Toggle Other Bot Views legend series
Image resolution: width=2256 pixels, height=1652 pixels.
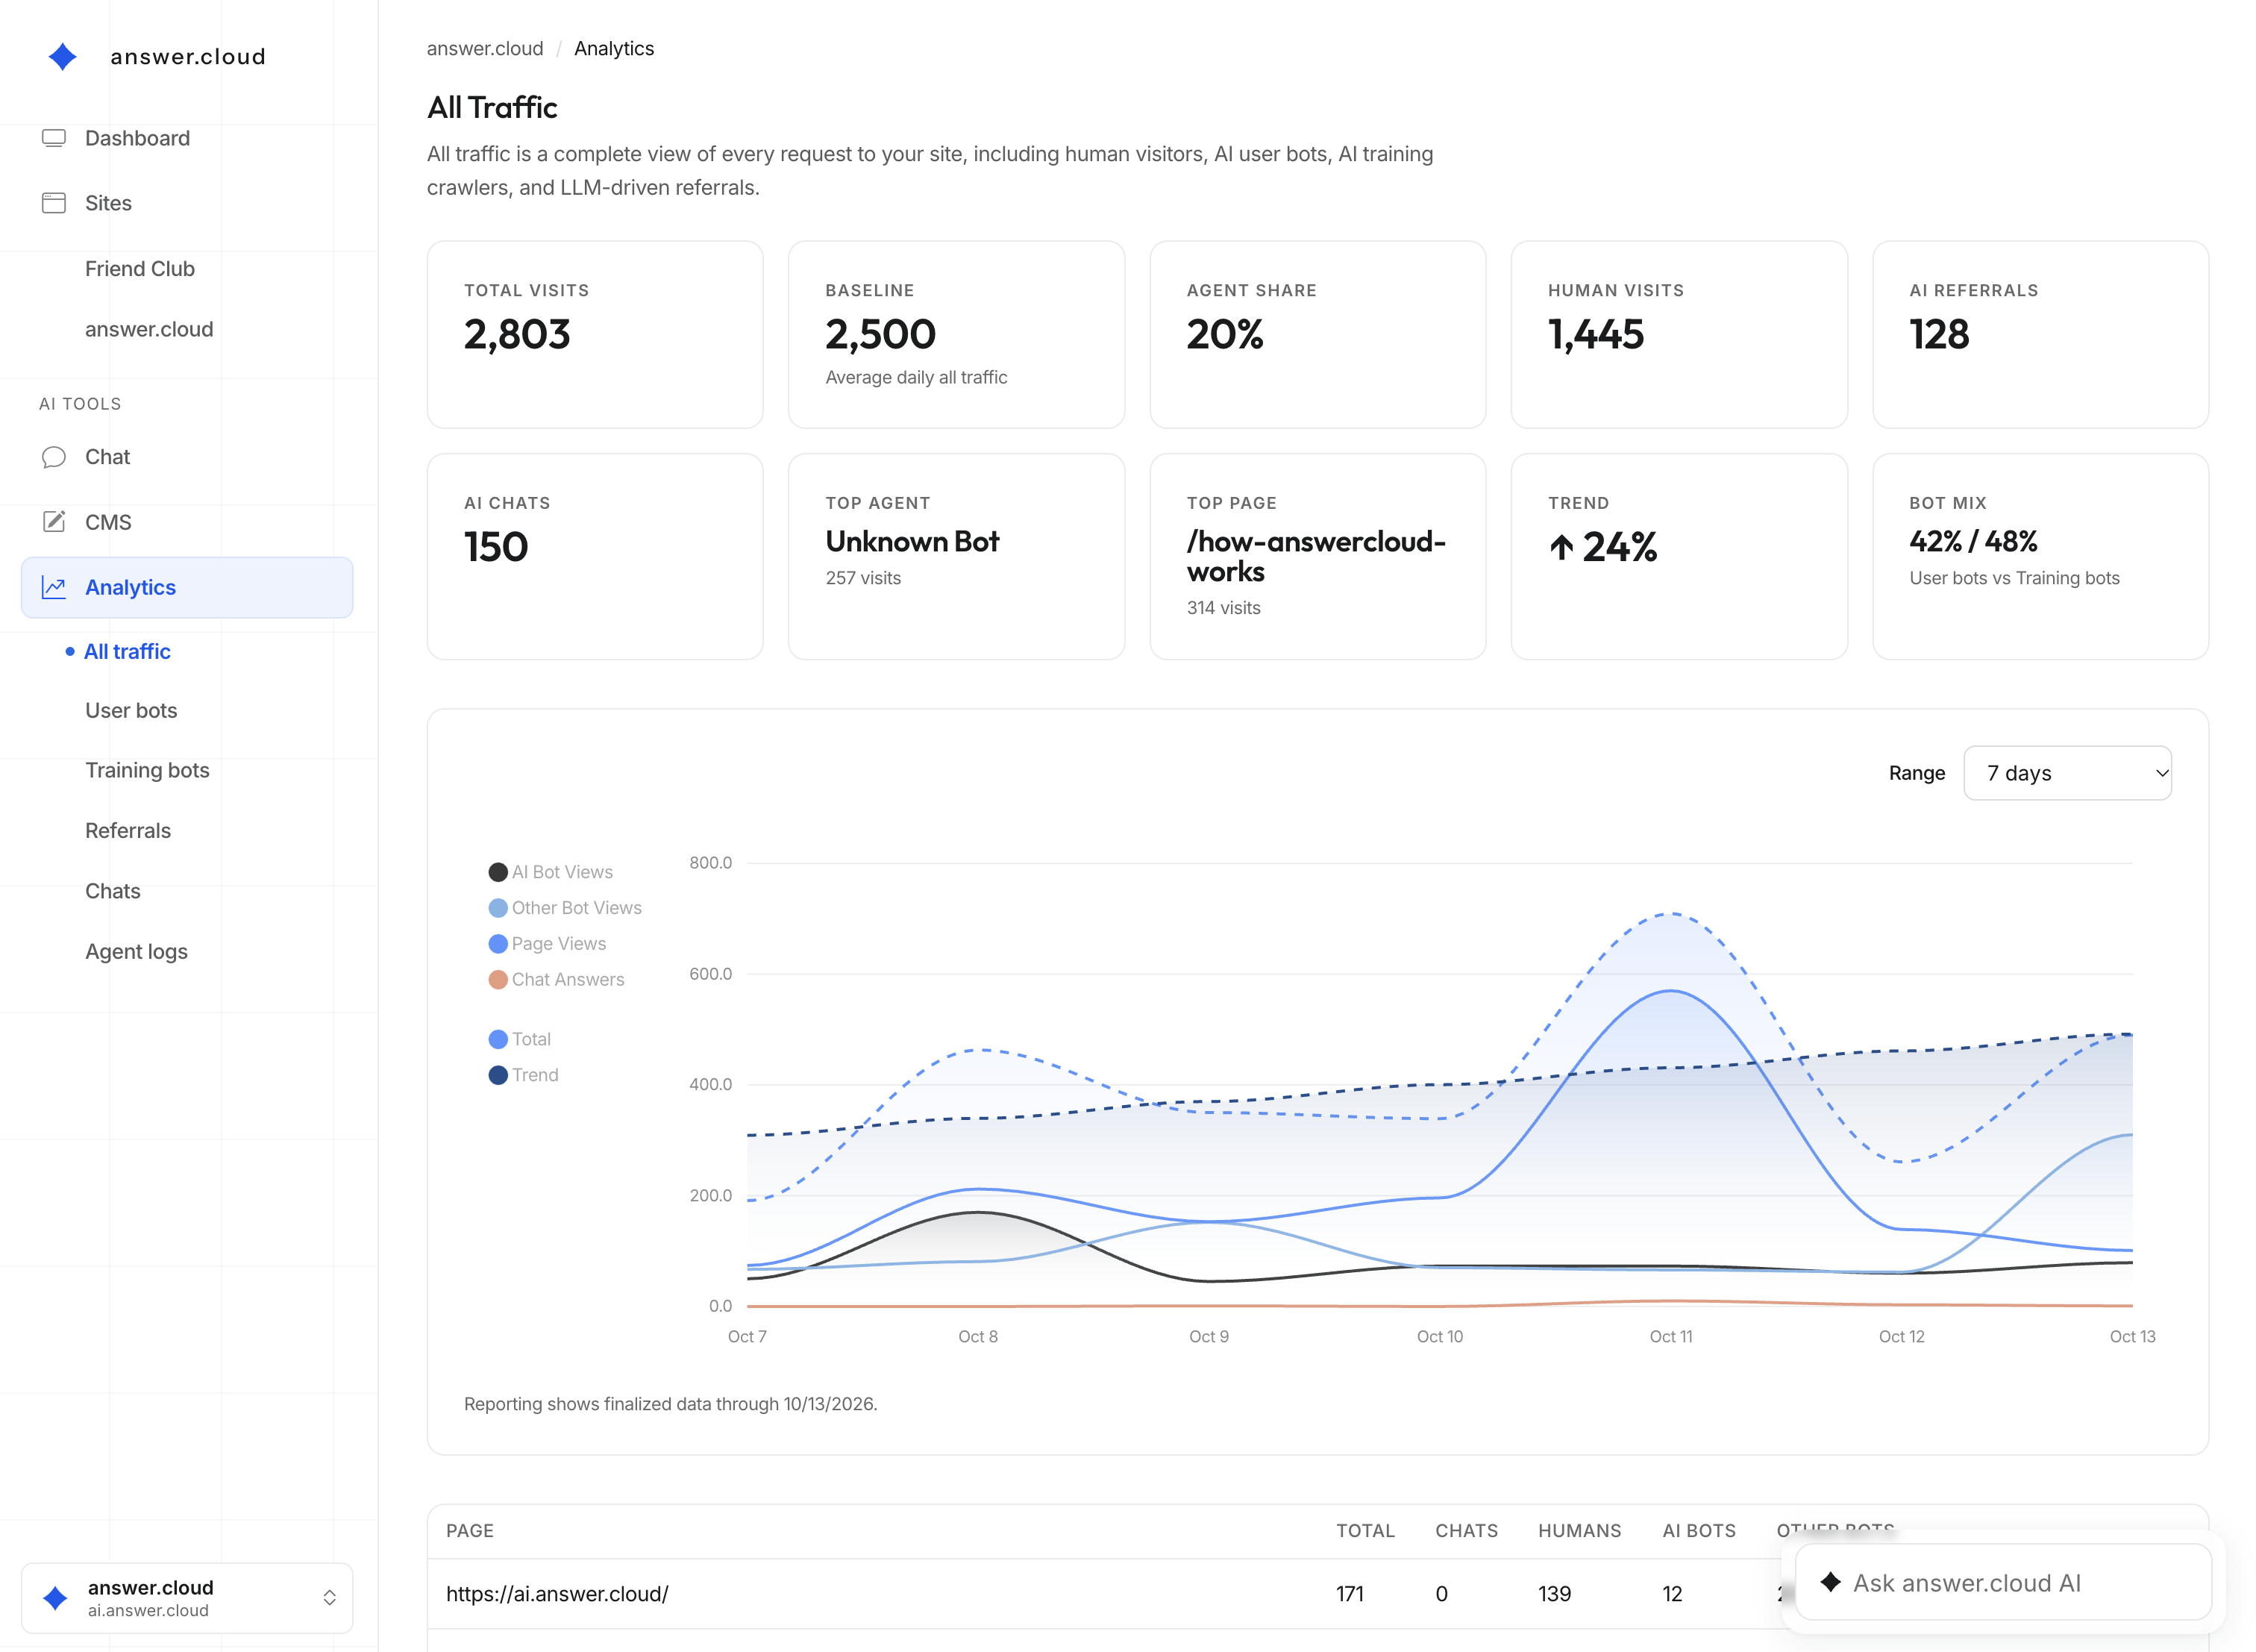tap(565, 908)
